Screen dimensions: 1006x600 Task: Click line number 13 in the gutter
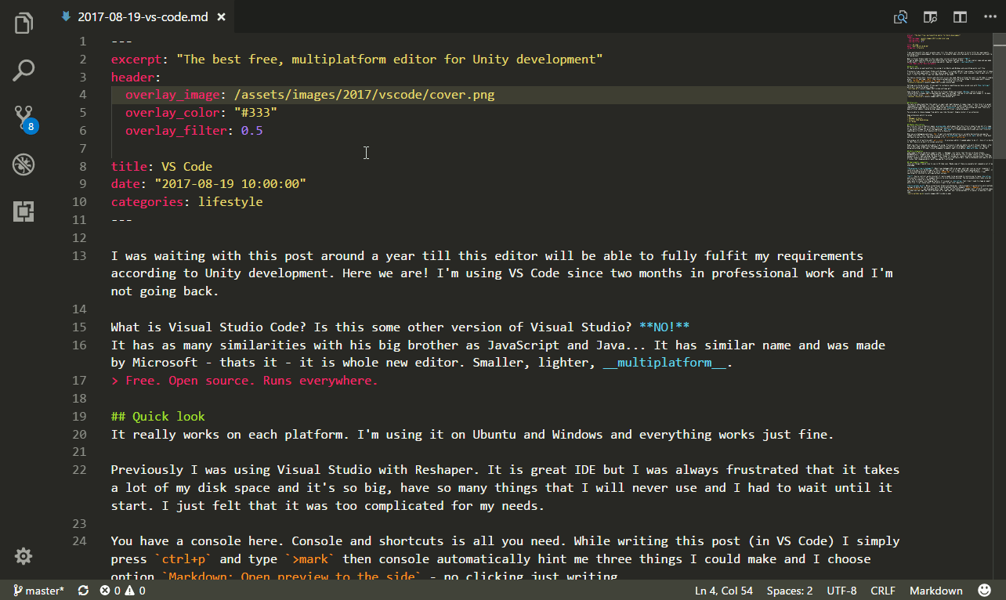[x=79, y=255]
